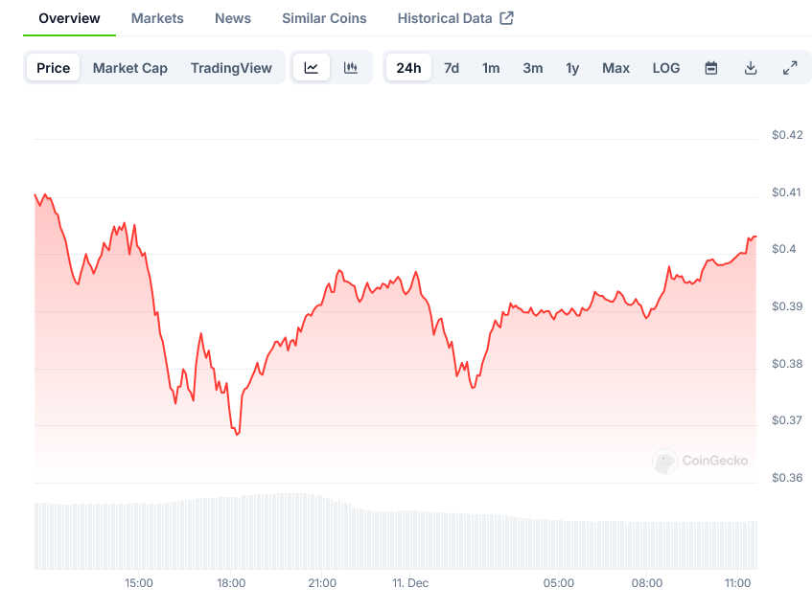
Task: Set time range to 7d
Action: 452,68
